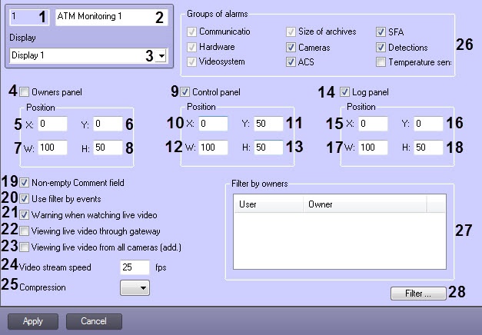This screenshot has width=482, height=335.
Task: Uncheck the Control panel checkbox
Action: 184,92
